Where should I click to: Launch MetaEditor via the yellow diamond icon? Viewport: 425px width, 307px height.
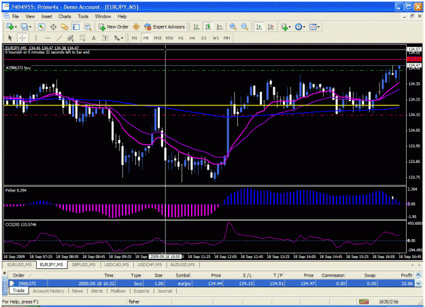[136, 26]
